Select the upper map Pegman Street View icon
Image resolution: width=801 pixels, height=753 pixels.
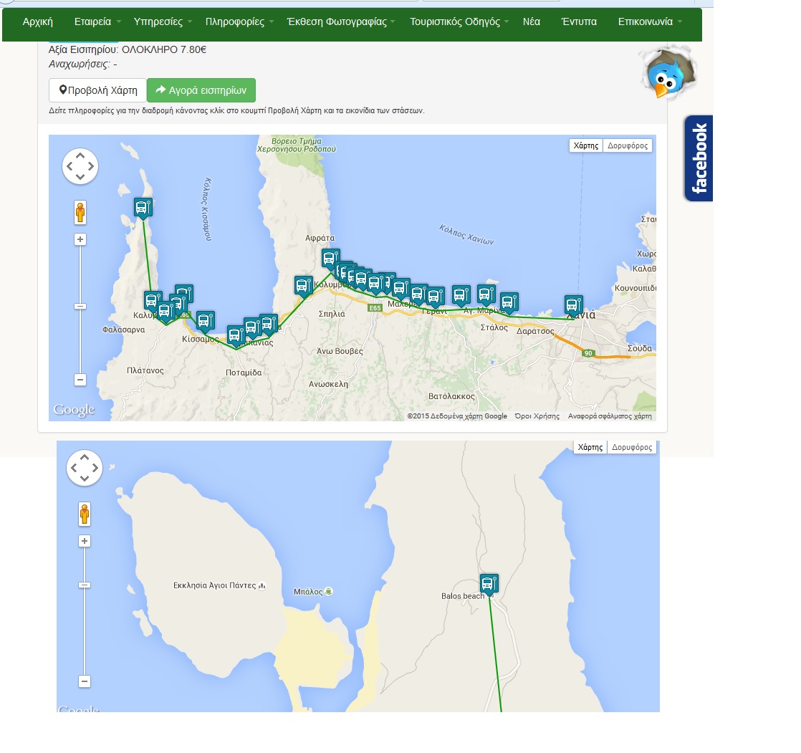pyautogui.click(x=80, y=213)
